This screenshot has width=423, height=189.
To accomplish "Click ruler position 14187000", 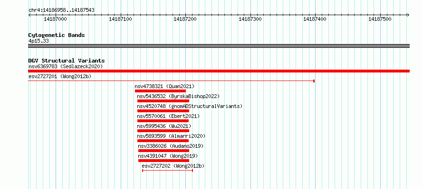I will pos(55,19).
